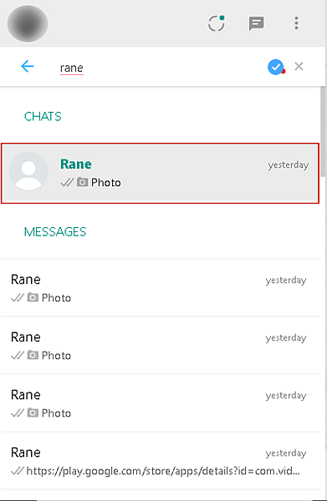Click the CHATS section header
Image resolution: width=327 pixels, height=501 pixels.
coord(43,117)
